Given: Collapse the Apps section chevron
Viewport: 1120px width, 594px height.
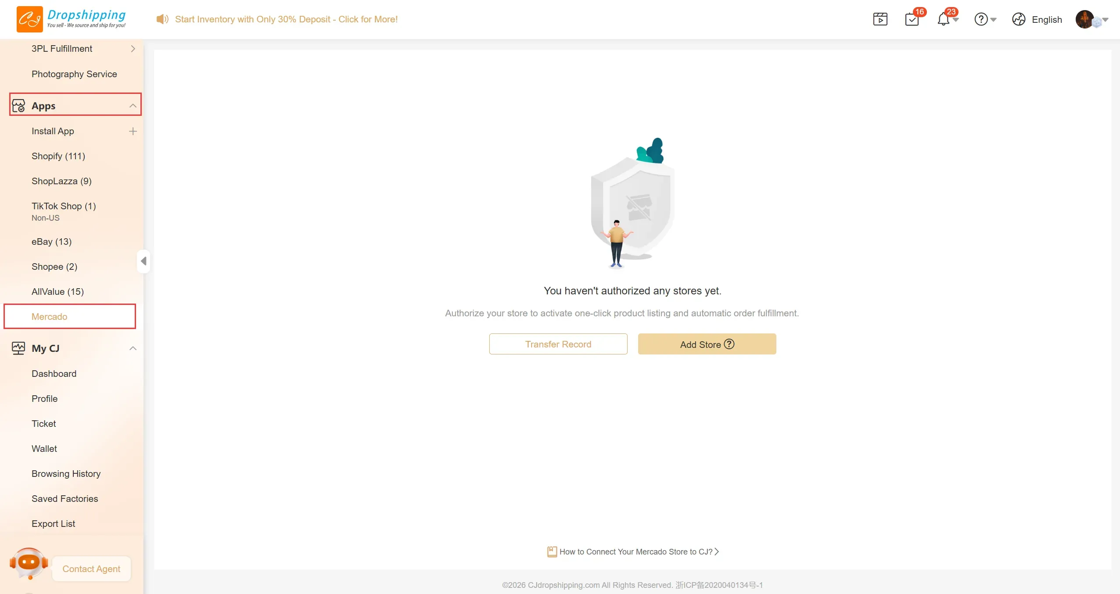Looking at the screenshot, I should (x=133, y=106).
